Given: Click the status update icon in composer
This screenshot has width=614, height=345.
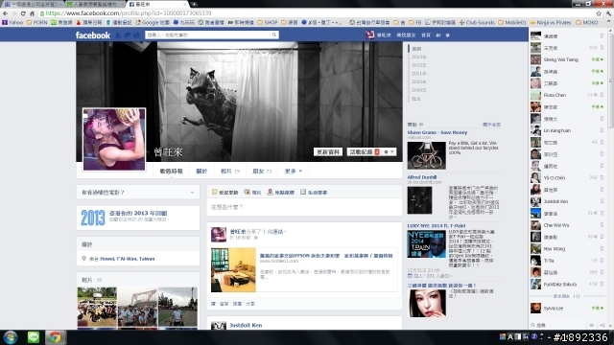Looking at the screenshot, I should click(215, 192).
